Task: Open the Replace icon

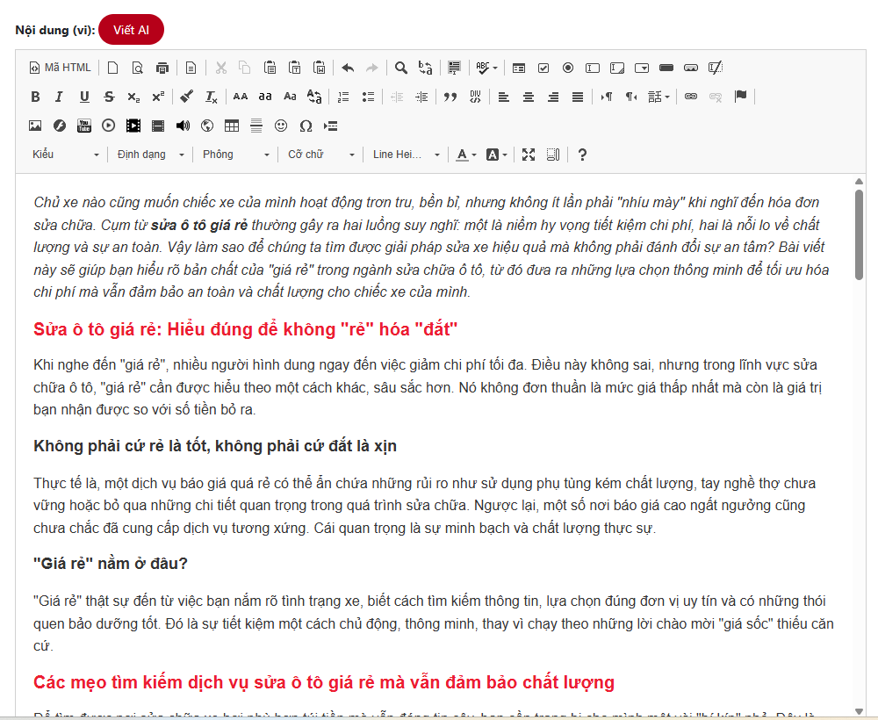Action: [426, 68]
